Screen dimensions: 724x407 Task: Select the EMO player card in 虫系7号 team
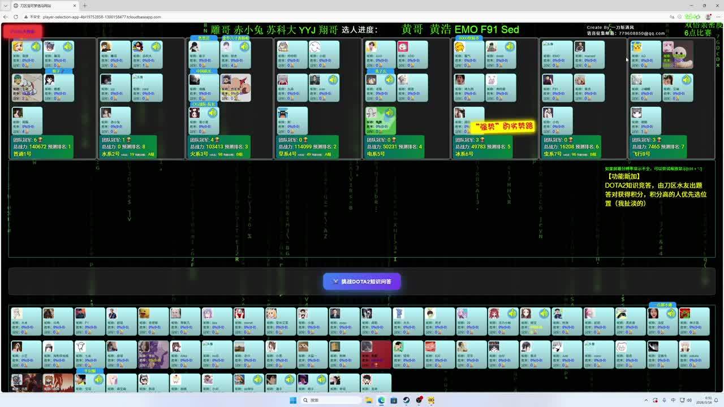[557, 55]
